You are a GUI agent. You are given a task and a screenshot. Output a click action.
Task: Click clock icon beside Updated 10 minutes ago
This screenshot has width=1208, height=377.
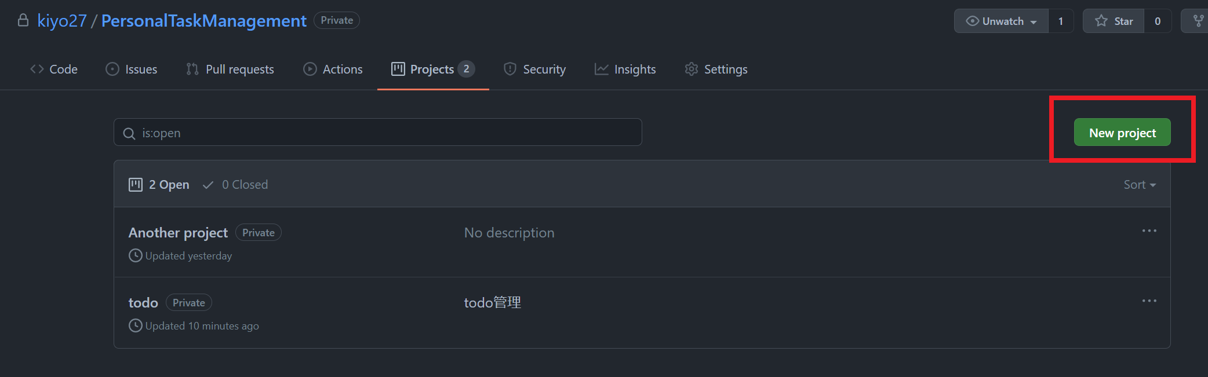[x=135, y=325]
